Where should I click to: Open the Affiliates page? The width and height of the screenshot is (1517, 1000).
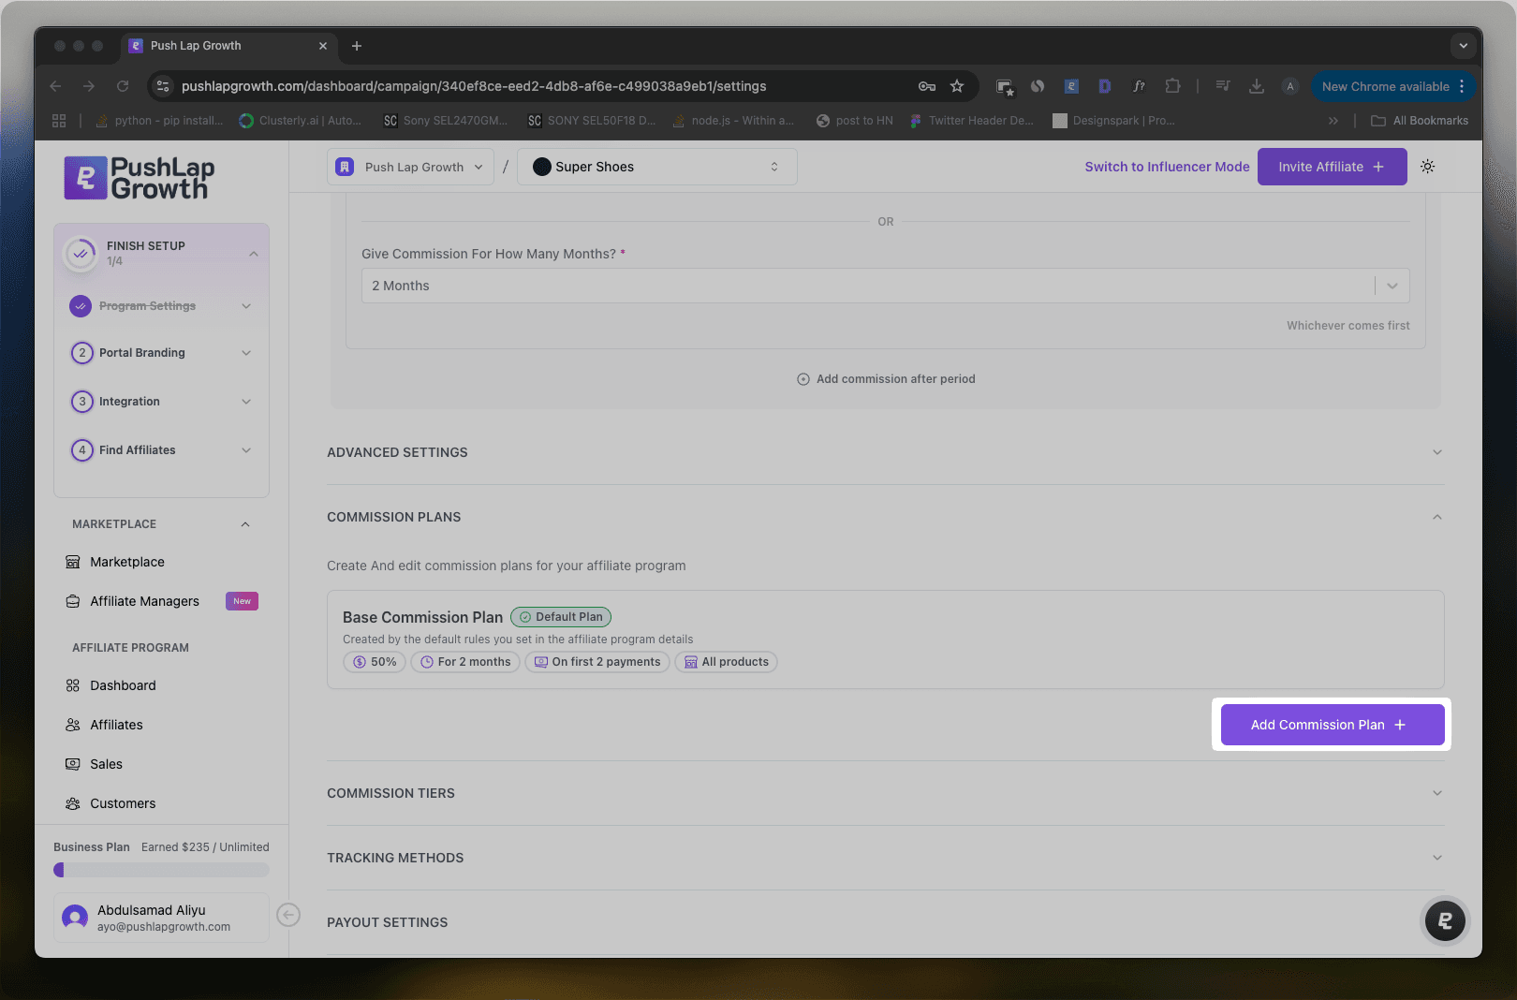pos(116,725)
